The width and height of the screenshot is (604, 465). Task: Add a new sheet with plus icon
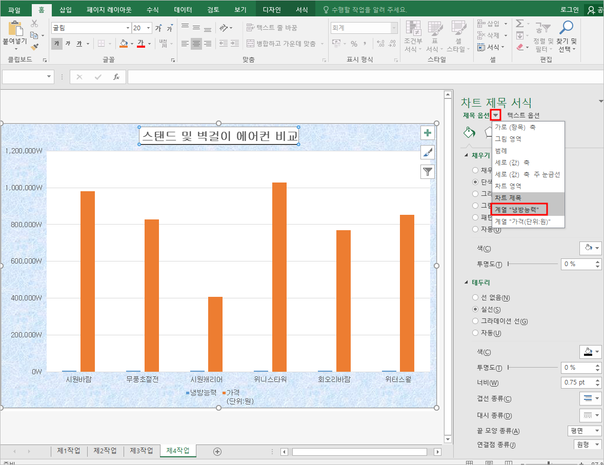(x=217, y=452)
